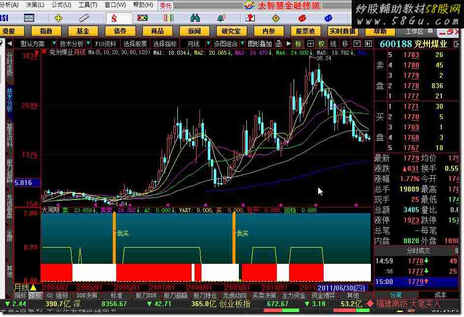The width and height of the screenshot is (464, 317).
Task: Click the red round logo icon
Action: [x=302, y=18]
